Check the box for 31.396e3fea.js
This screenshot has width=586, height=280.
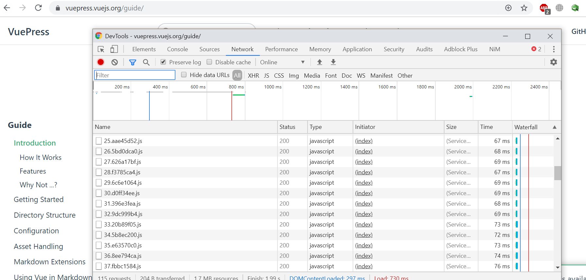pos(99,204)
